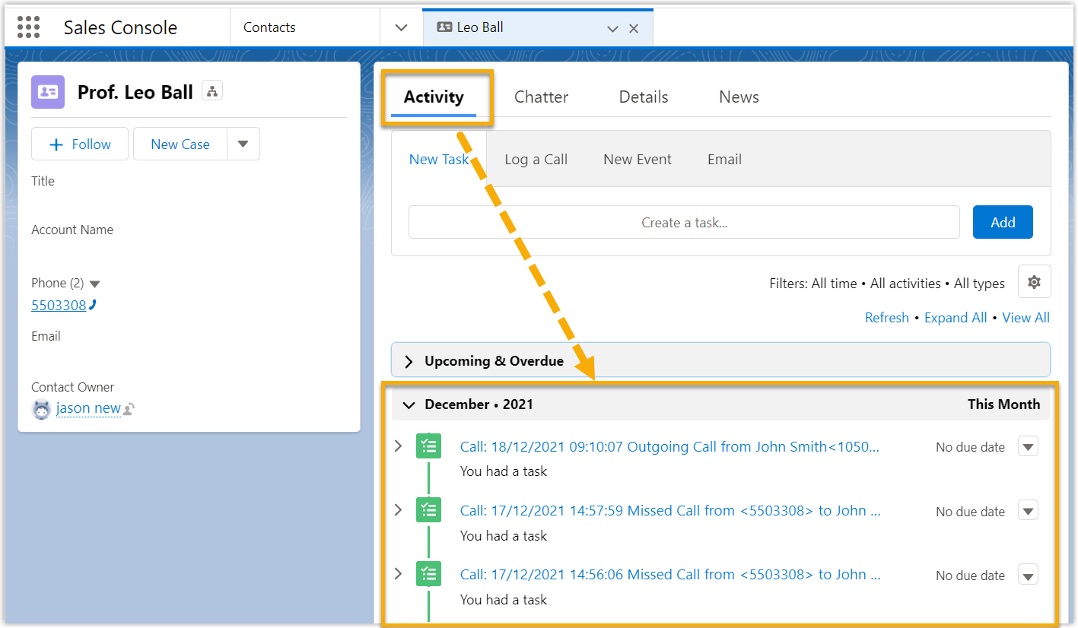
Task: Expand the Phone (2) dropdown
Action: coord(94,284)
